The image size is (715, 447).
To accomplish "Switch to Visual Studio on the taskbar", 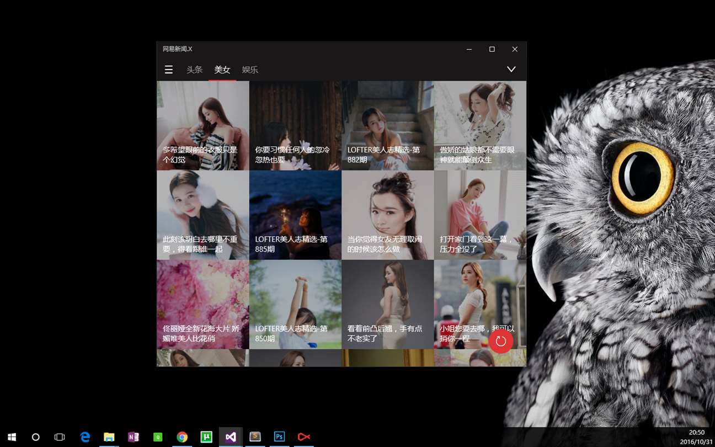I will (231, 437).
